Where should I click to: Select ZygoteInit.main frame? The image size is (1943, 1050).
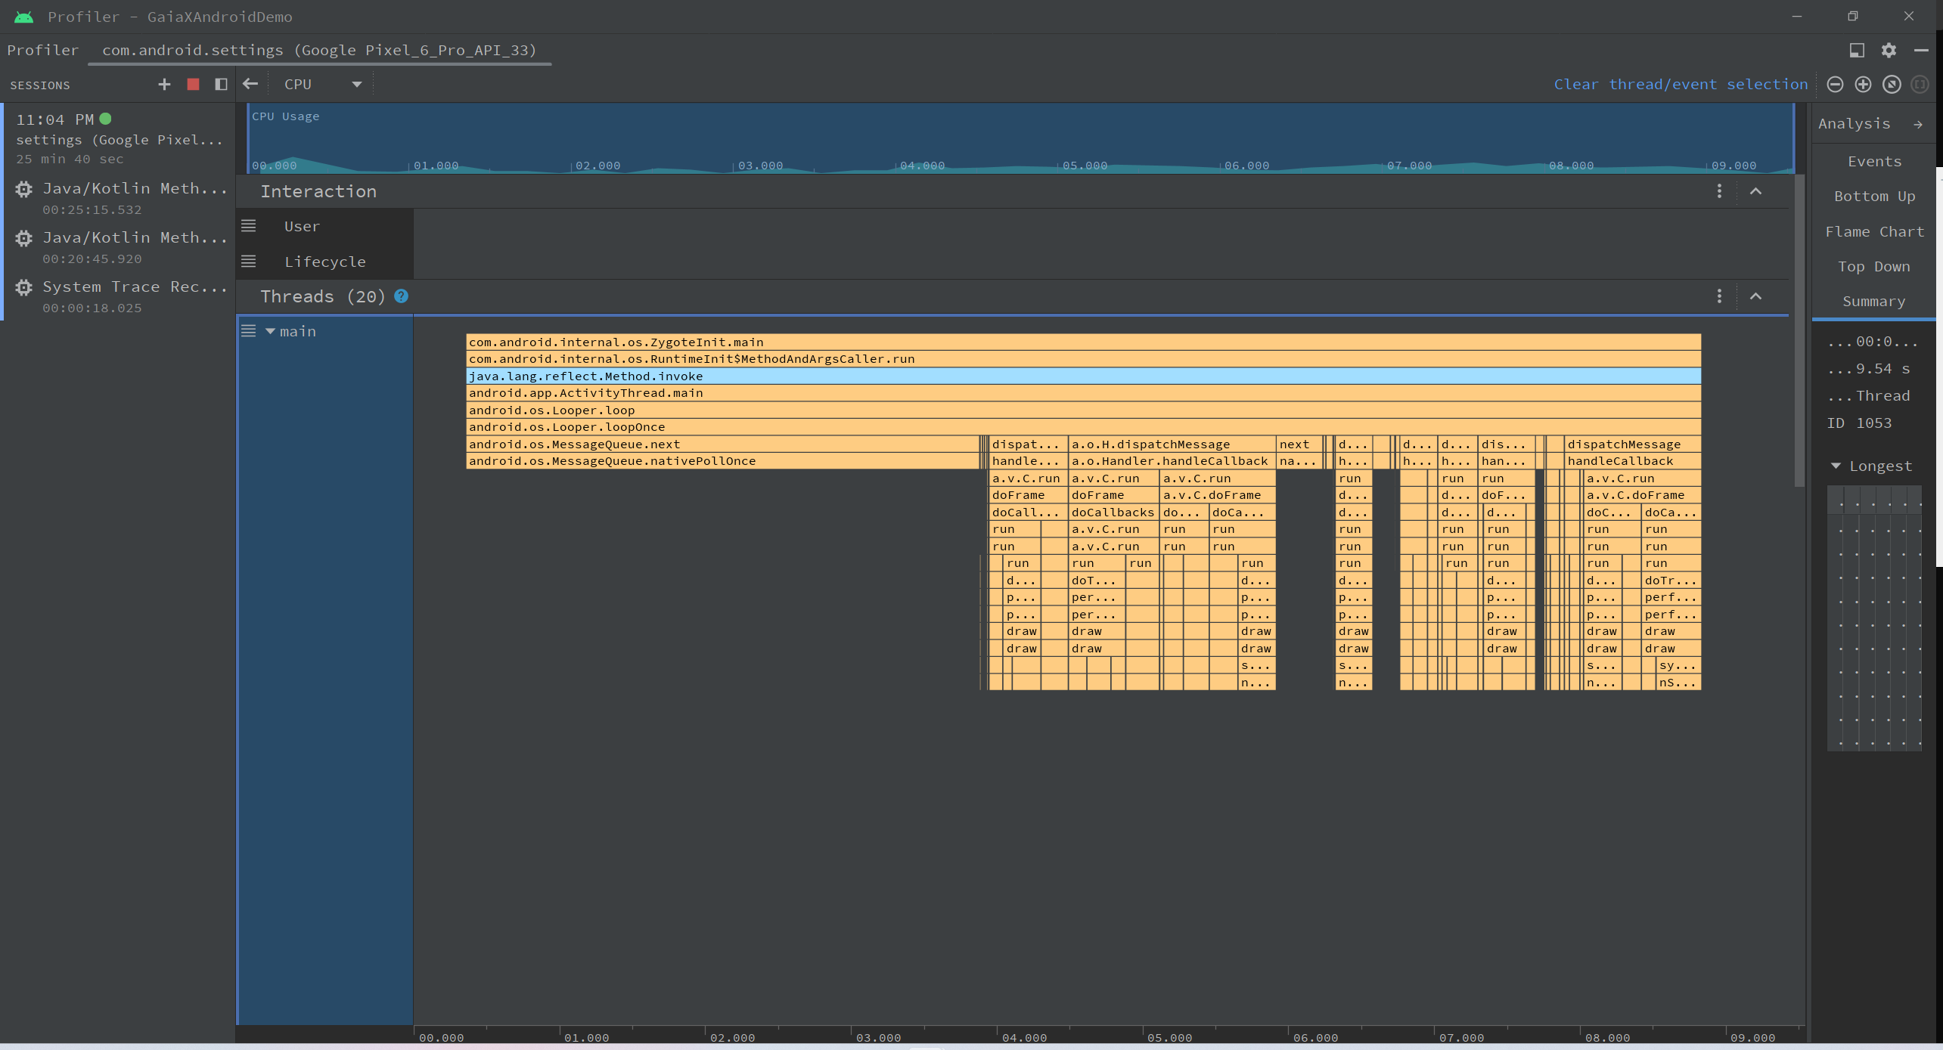(x=1083, y=342)
